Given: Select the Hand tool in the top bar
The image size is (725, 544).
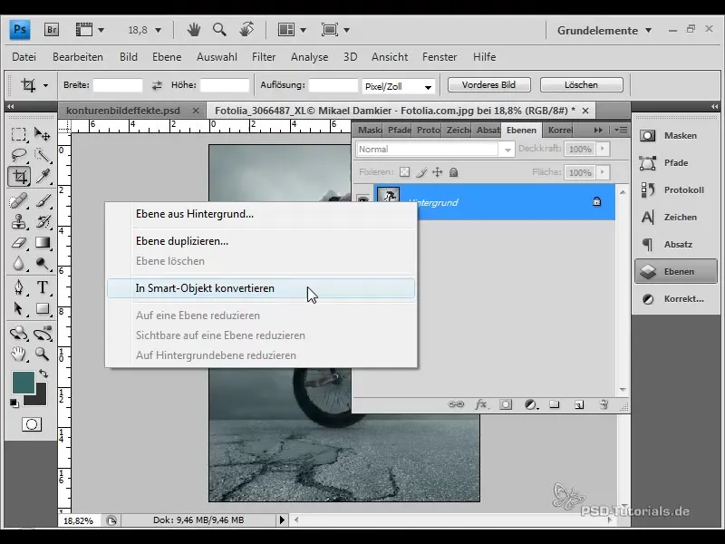Looking at the screenshot, I should [x=194, y=30].
